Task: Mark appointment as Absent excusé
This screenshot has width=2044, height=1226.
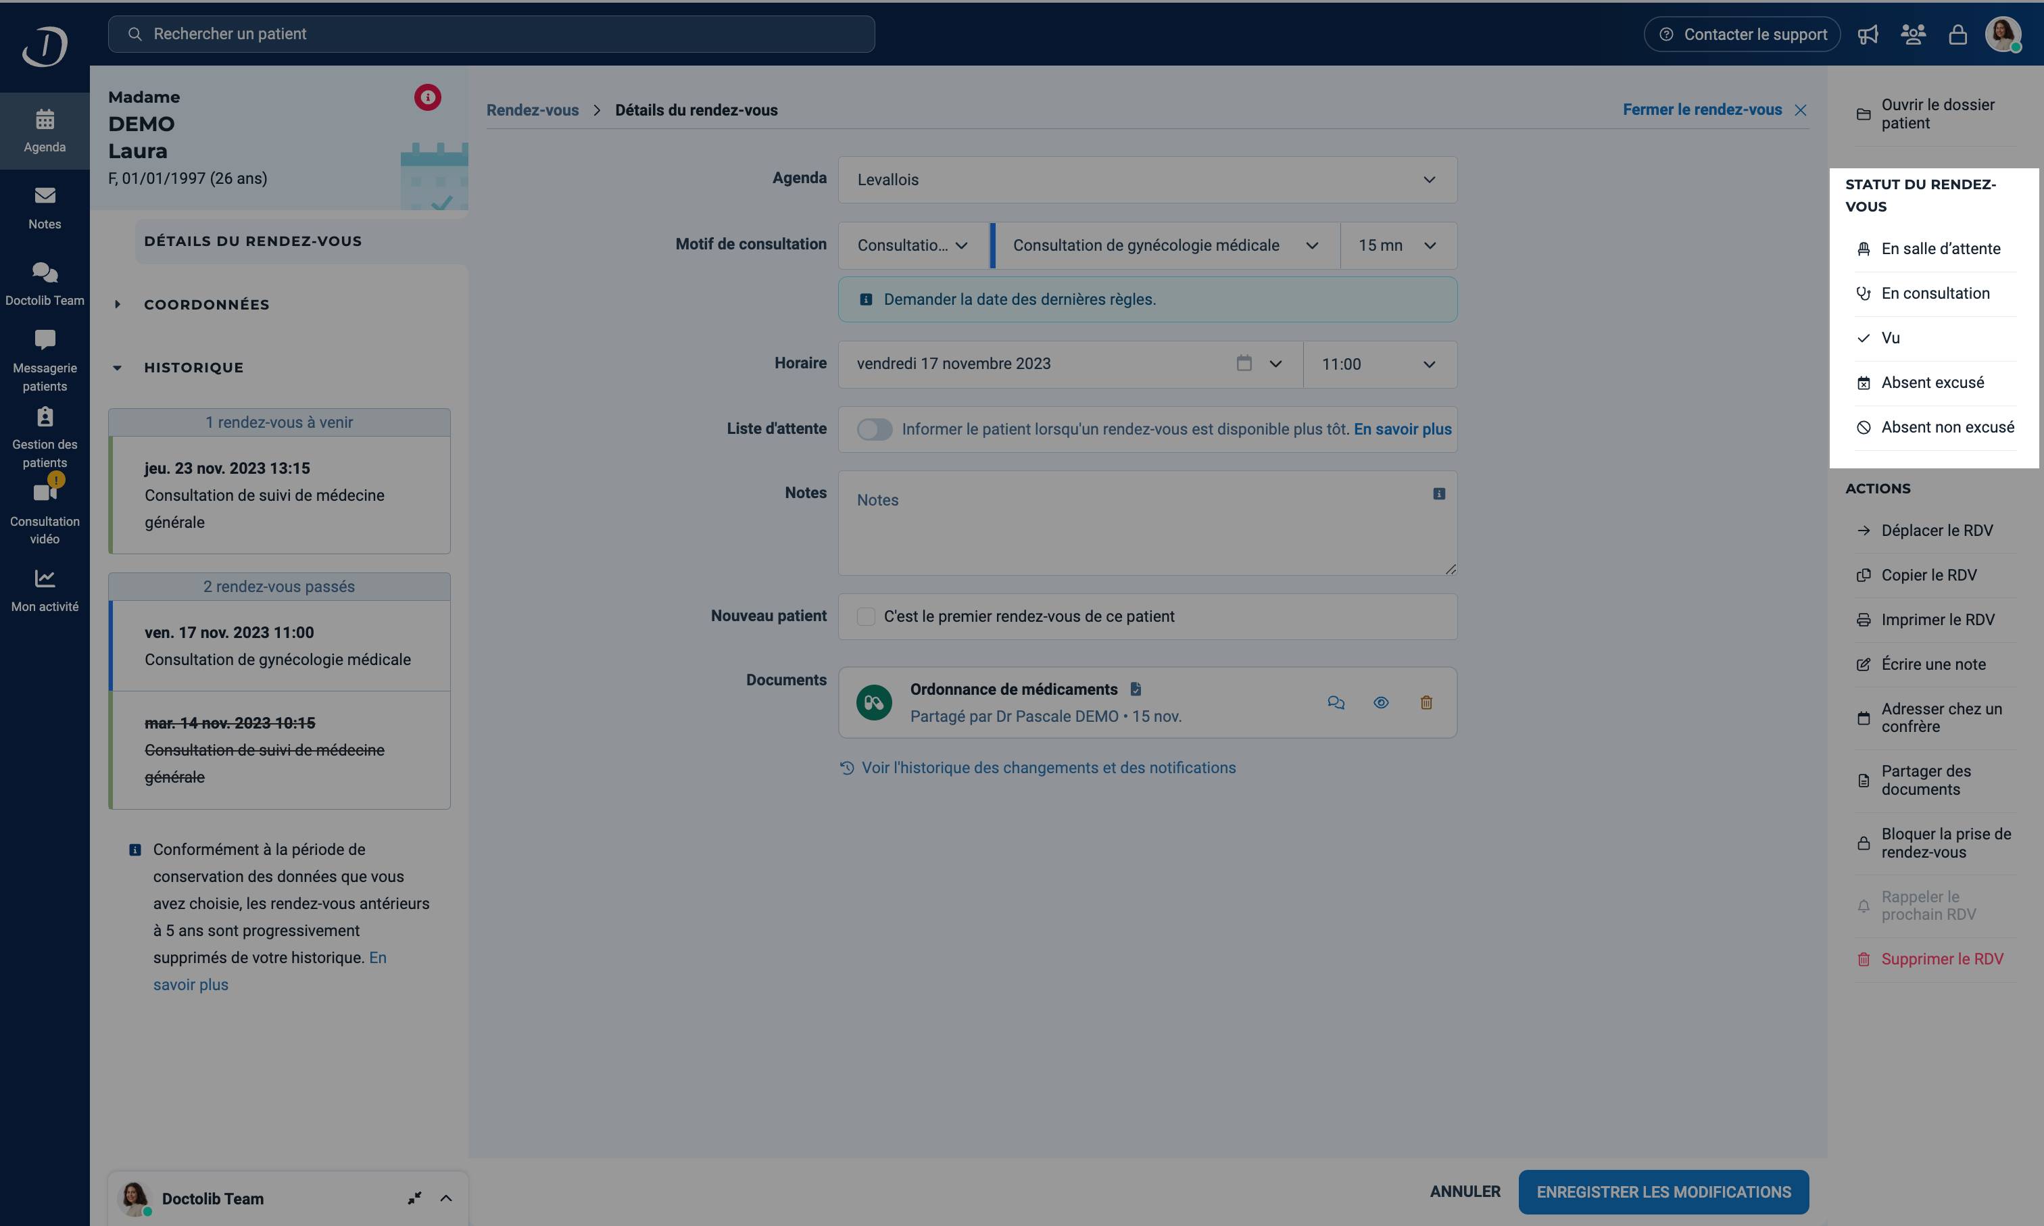Action: 1936,383
